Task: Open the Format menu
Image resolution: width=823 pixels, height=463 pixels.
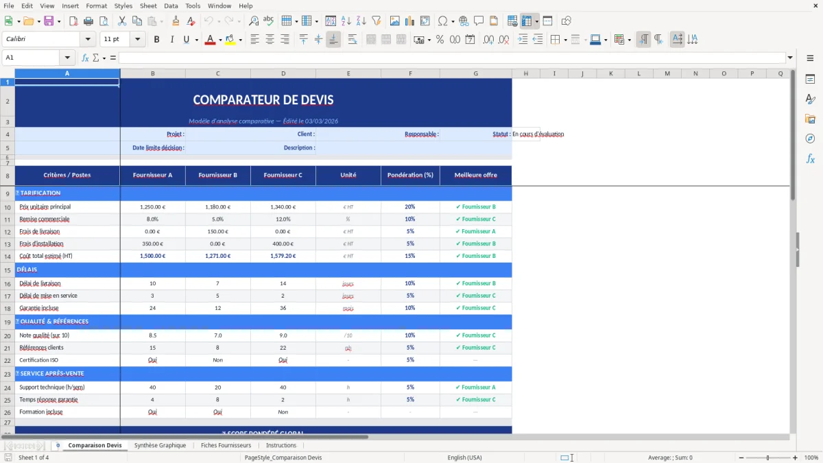Action: tap(96, 5)
